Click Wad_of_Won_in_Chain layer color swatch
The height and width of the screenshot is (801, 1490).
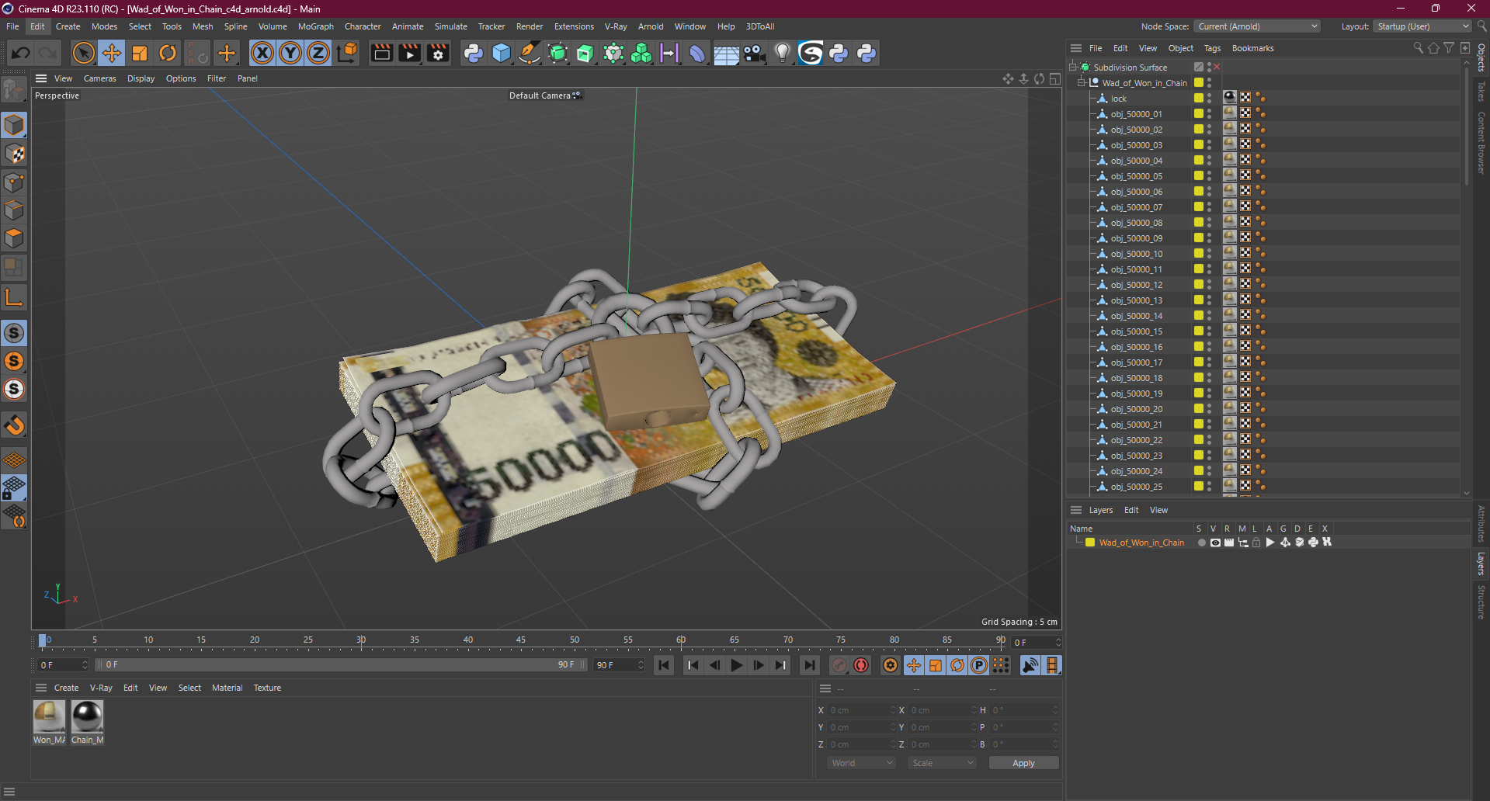tap(1090, 543)
